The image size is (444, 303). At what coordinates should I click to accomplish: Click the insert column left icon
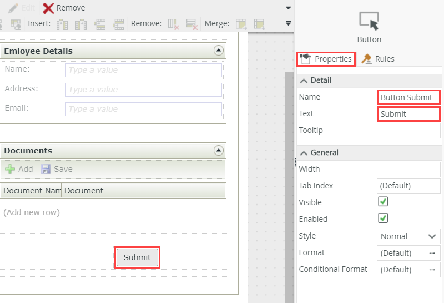click(62, 24)
